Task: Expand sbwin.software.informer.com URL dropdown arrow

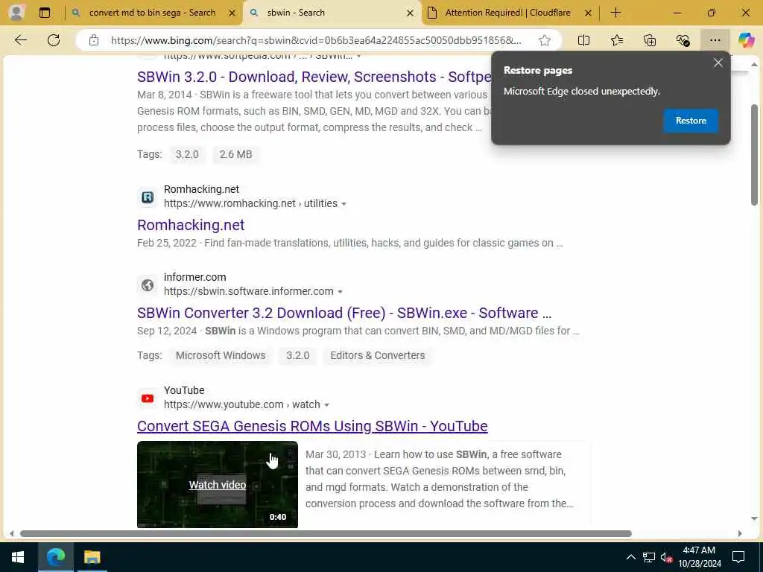Action: point(340,292)
